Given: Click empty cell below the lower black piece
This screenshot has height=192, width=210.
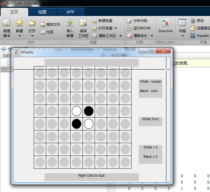Looking at the screenshot, I should (77, 137).
